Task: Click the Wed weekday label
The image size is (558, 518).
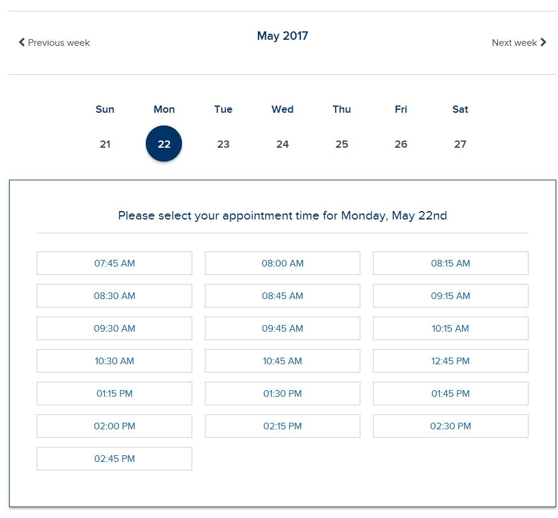Action: pyautogui.click(x=283, y=109)
